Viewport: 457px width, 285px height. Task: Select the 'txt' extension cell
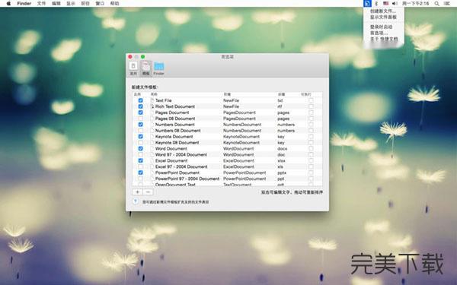(x=280, y=100)
